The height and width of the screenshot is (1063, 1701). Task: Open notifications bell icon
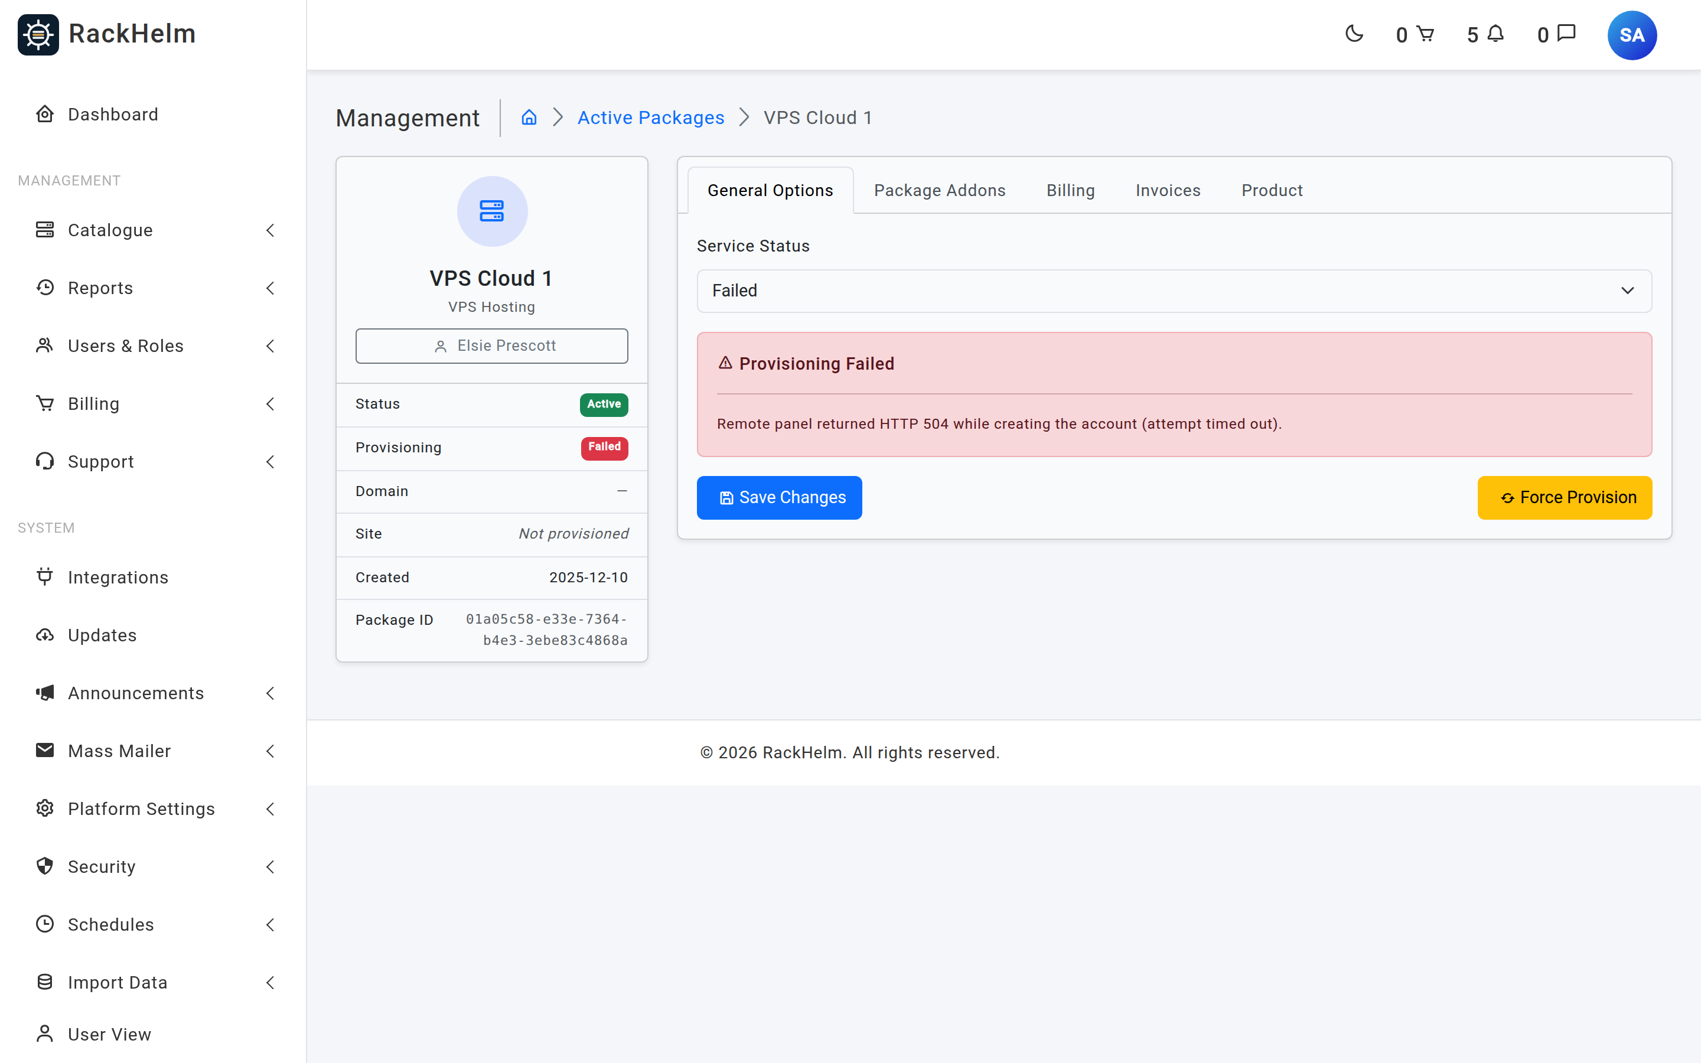pyautogui.click(x=1495, y=34)
